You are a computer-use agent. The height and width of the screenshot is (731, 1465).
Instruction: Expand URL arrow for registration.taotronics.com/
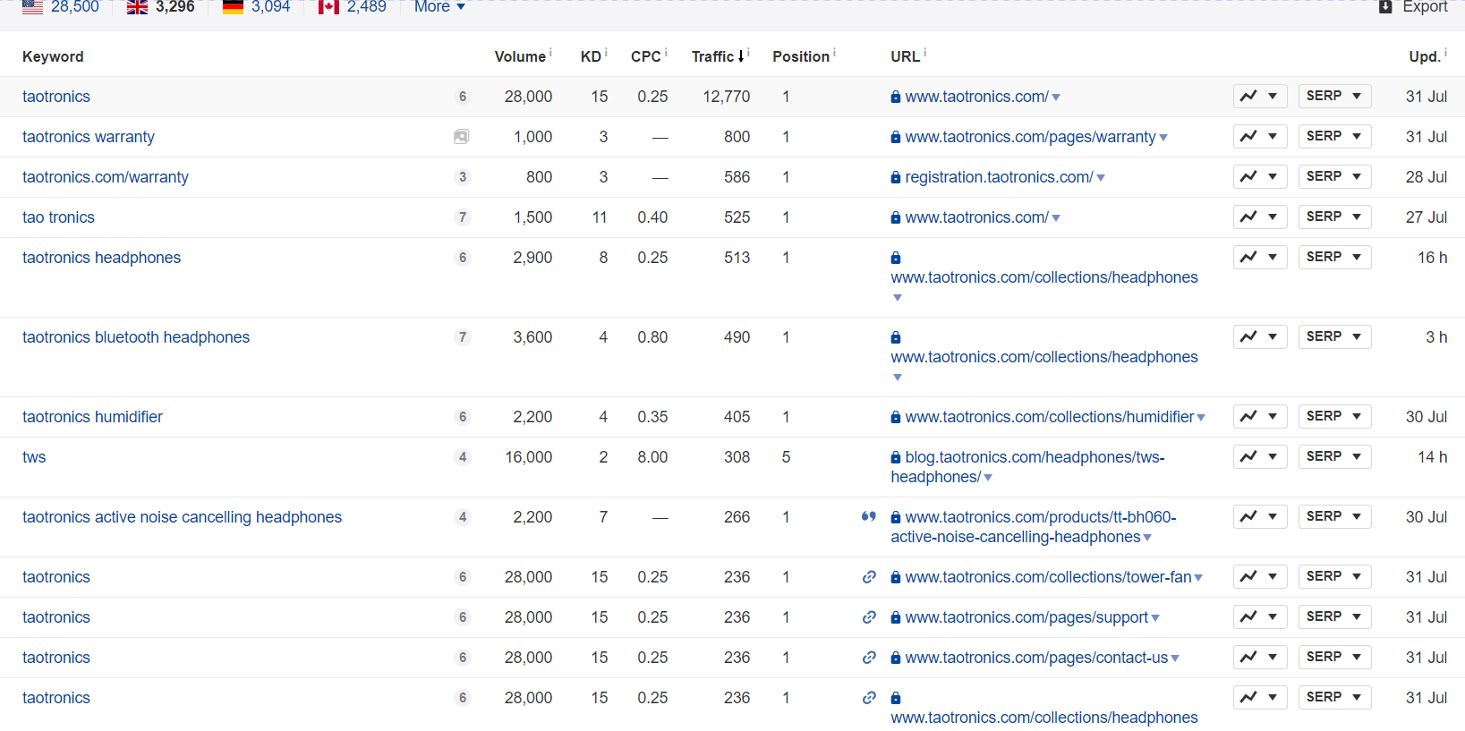pos(1101,178)
